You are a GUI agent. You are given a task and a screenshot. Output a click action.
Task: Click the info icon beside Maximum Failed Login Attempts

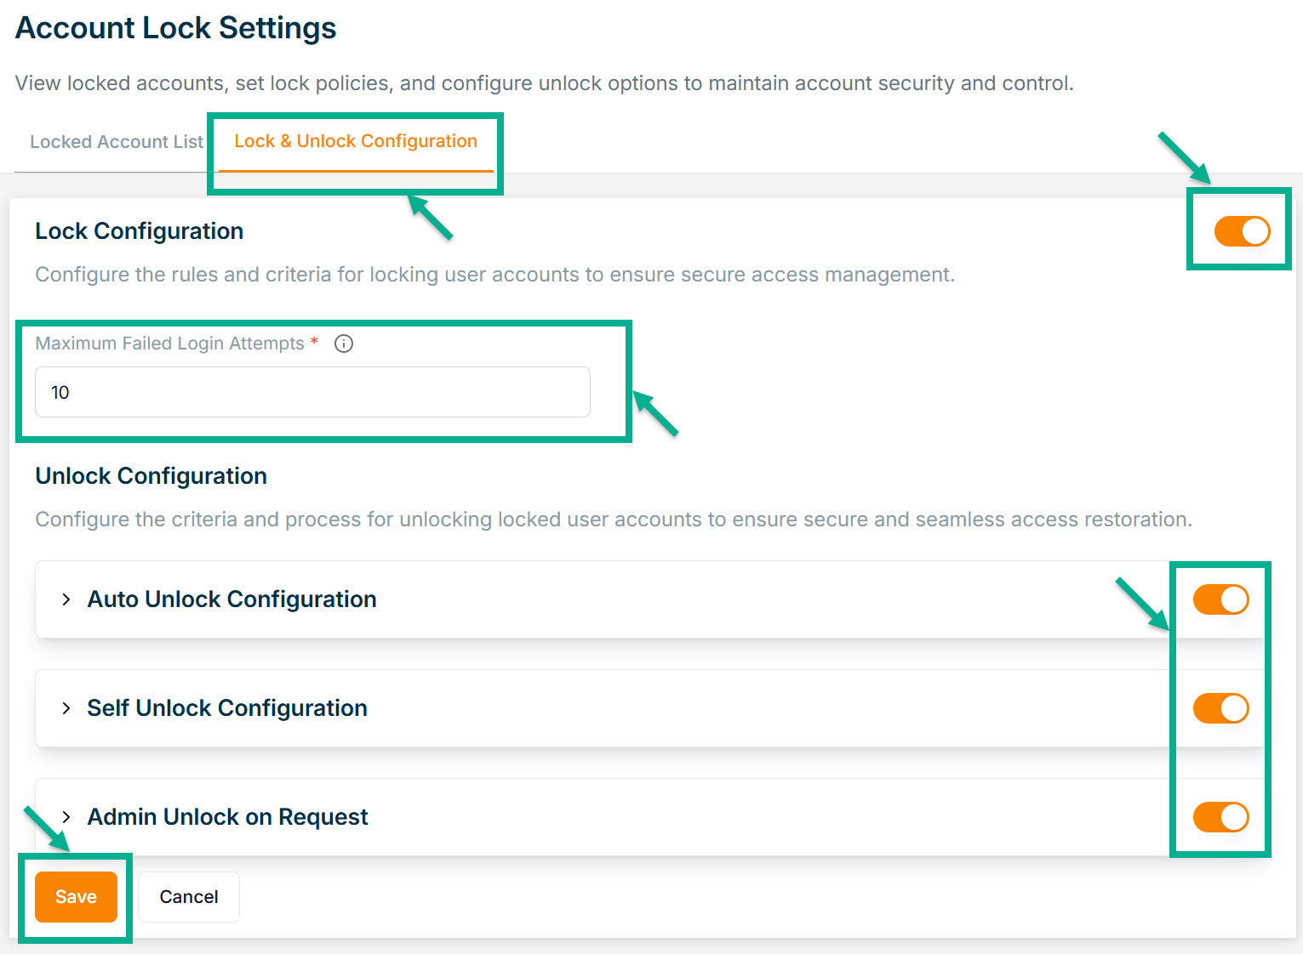coord(344,344)
